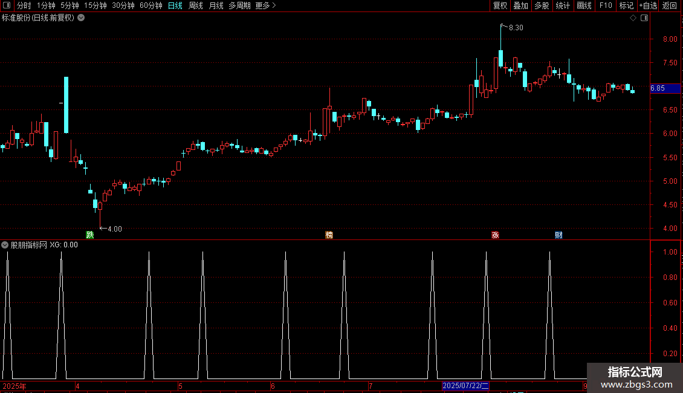Open the 画线 drawing tools
The image size is (683, 393).
(584, 5)
